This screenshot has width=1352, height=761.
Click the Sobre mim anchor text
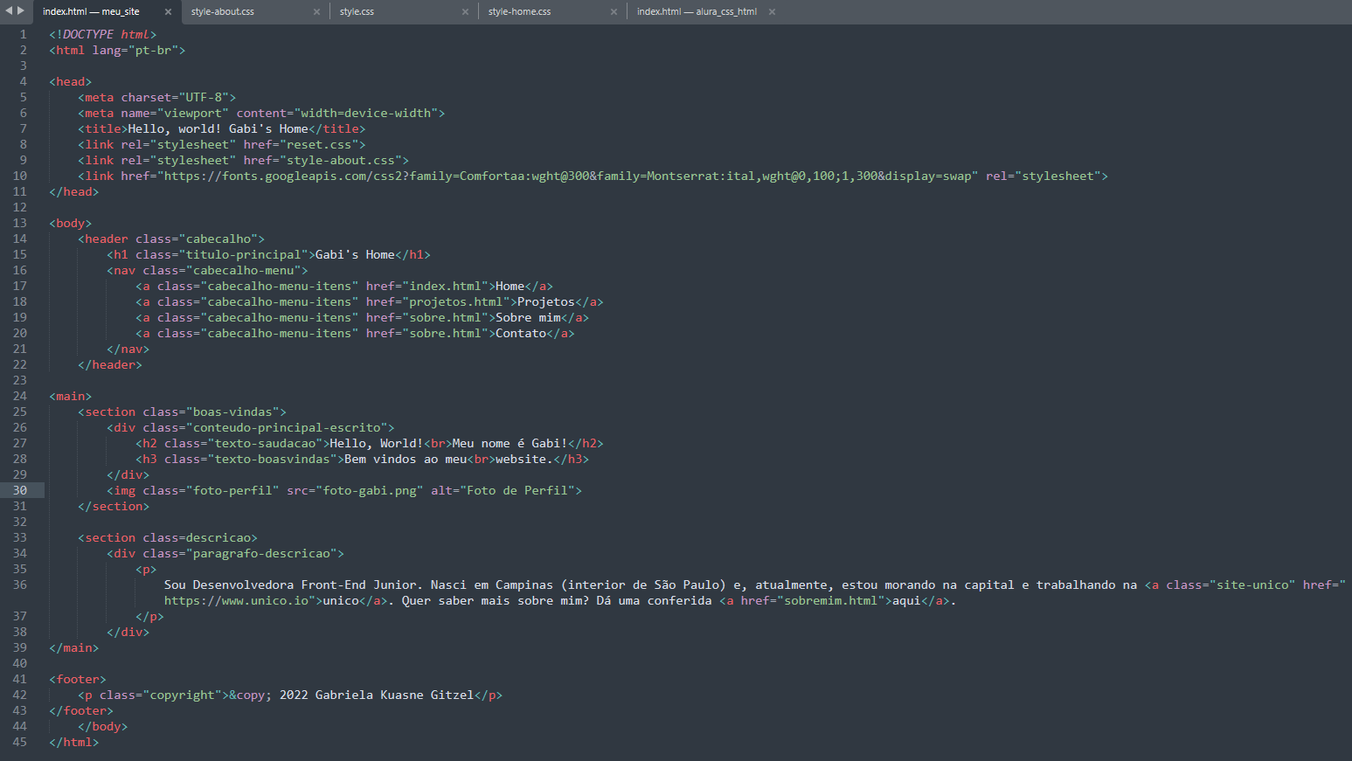[x=528, y=317]
